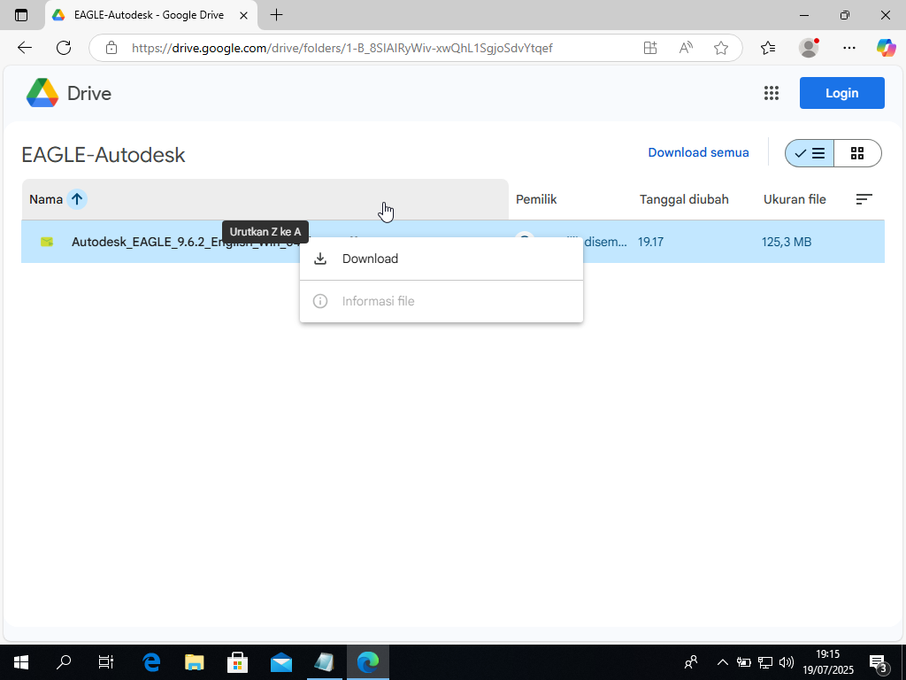Image resolution: width=906 pixels, height=680 pixels.
Task: Open the Edge profile avatar icon
Action: pyautogui.click(x=808, y=48)
